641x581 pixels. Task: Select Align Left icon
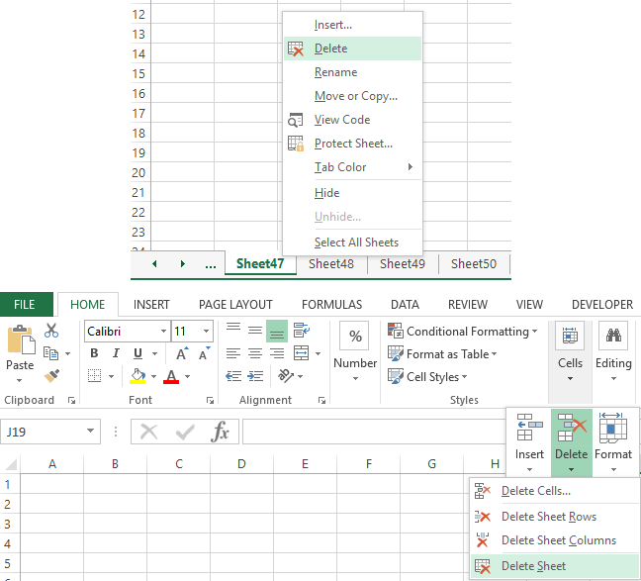(x=233, y=353)
